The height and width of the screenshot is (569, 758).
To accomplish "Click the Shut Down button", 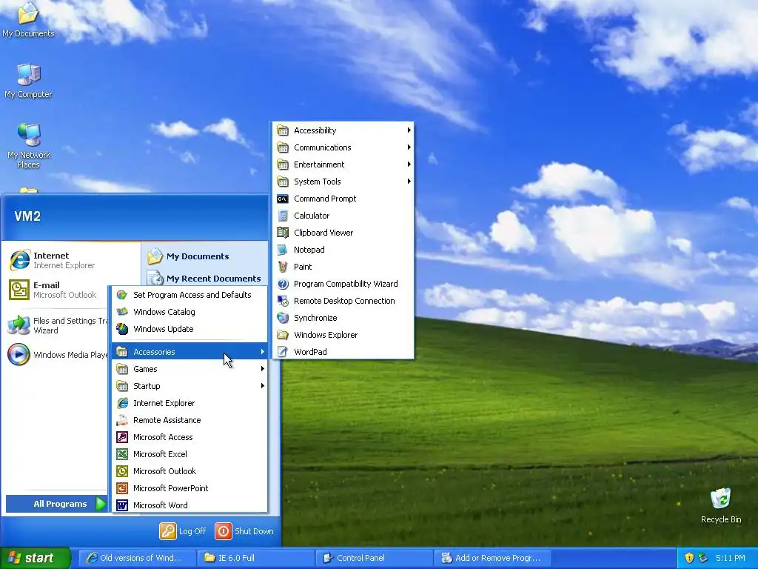I will coord(244,531).
